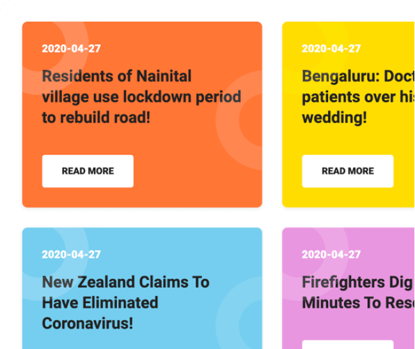Click the partially visible button on Firefighters card
415x349 pixels.
pos(347,345)
